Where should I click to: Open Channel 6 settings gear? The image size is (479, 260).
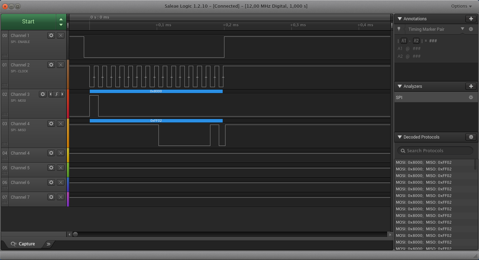[x=51, y=182]
